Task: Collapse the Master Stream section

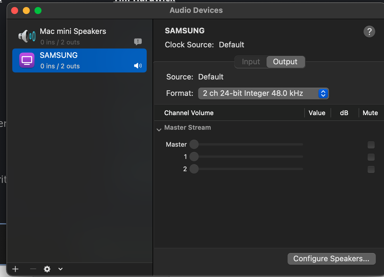Action: coord(159,129)
